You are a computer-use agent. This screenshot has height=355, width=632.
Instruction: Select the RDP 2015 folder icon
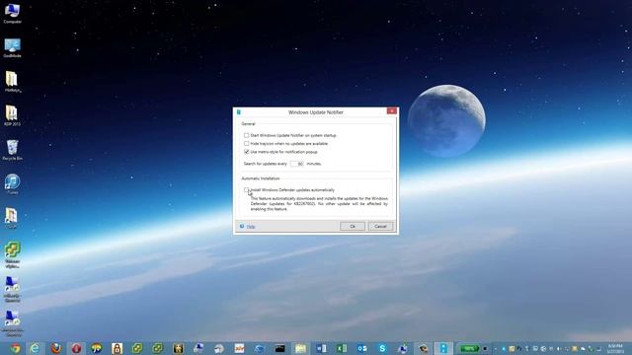click(12, 116)
